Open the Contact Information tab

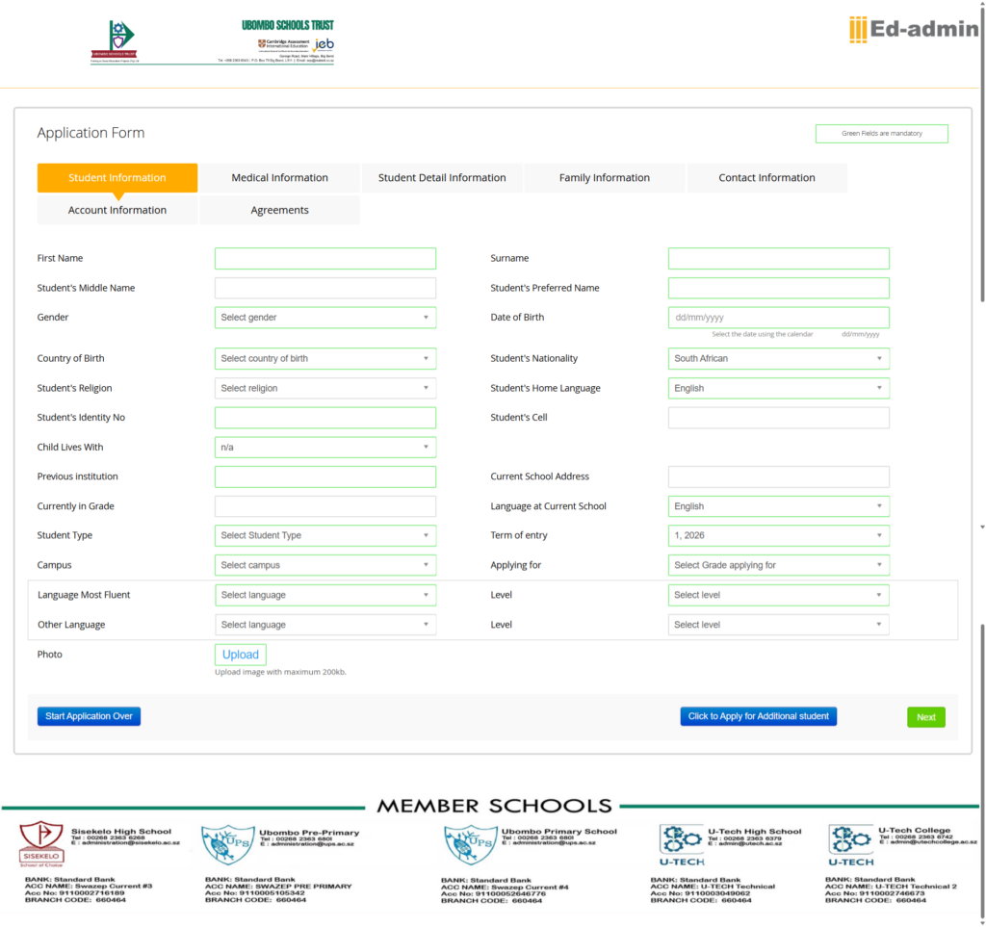pyautogui.click(x=766, y=178)
